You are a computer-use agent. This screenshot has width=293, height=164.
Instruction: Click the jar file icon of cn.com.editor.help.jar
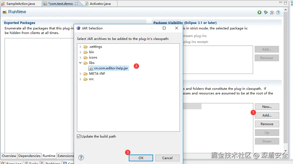point(91,68)
